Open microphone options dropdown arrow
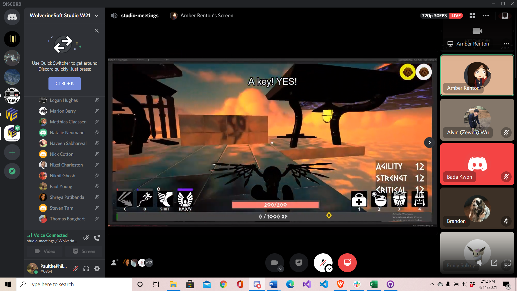517x291 pixels. (329, 269)
